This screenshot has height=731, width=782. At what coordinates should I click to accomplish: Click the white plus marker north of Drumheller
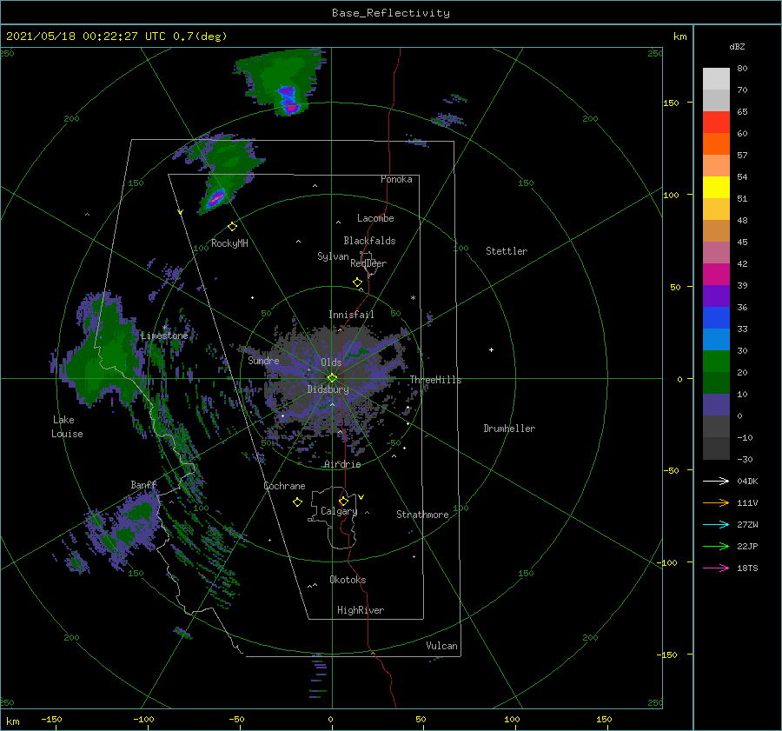[x=491, y=349]
